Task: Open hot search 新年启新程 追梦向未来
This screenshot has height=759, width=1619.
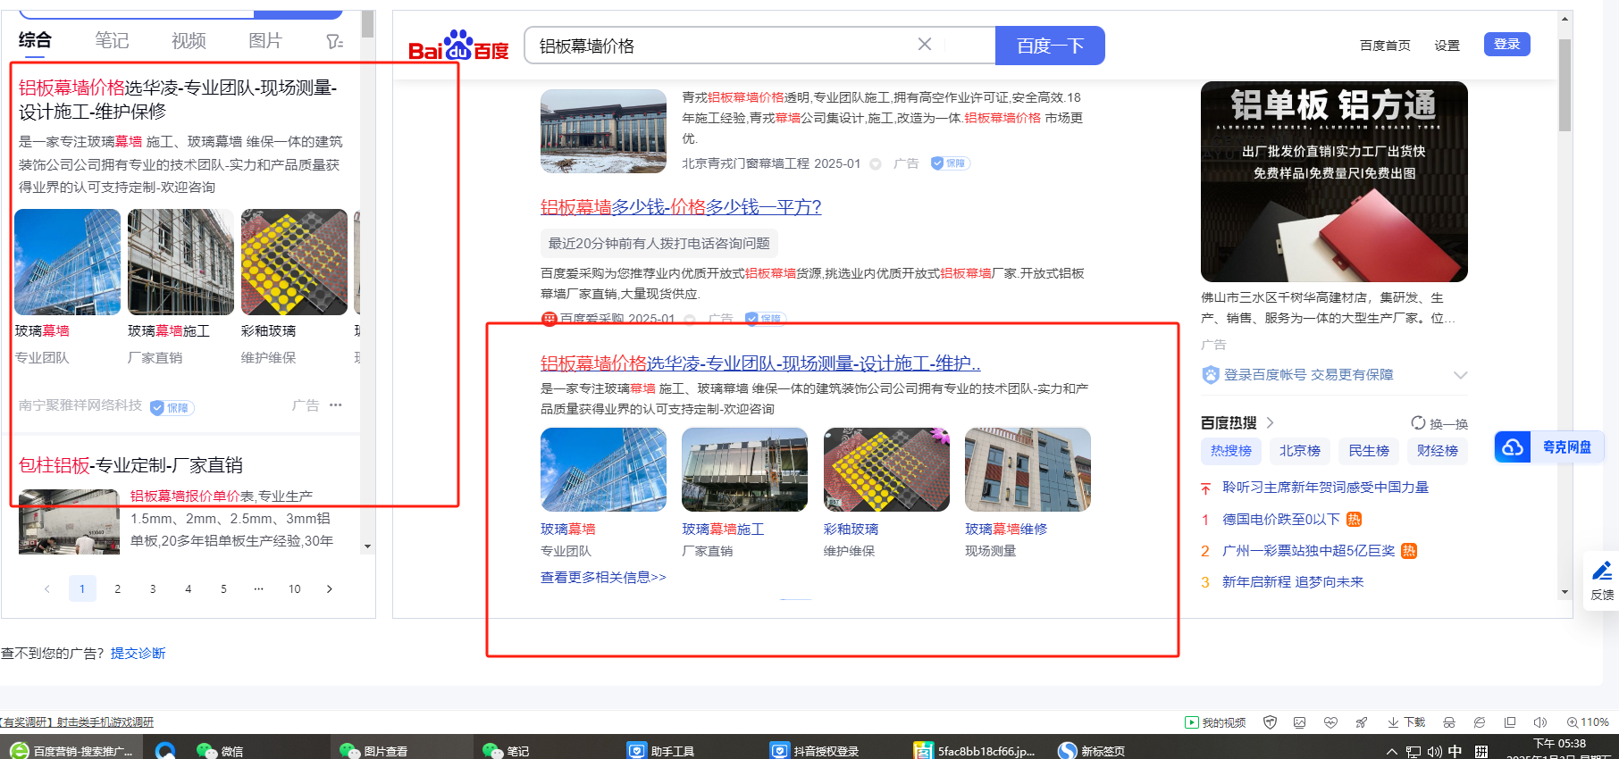Action: point(1293,582)
